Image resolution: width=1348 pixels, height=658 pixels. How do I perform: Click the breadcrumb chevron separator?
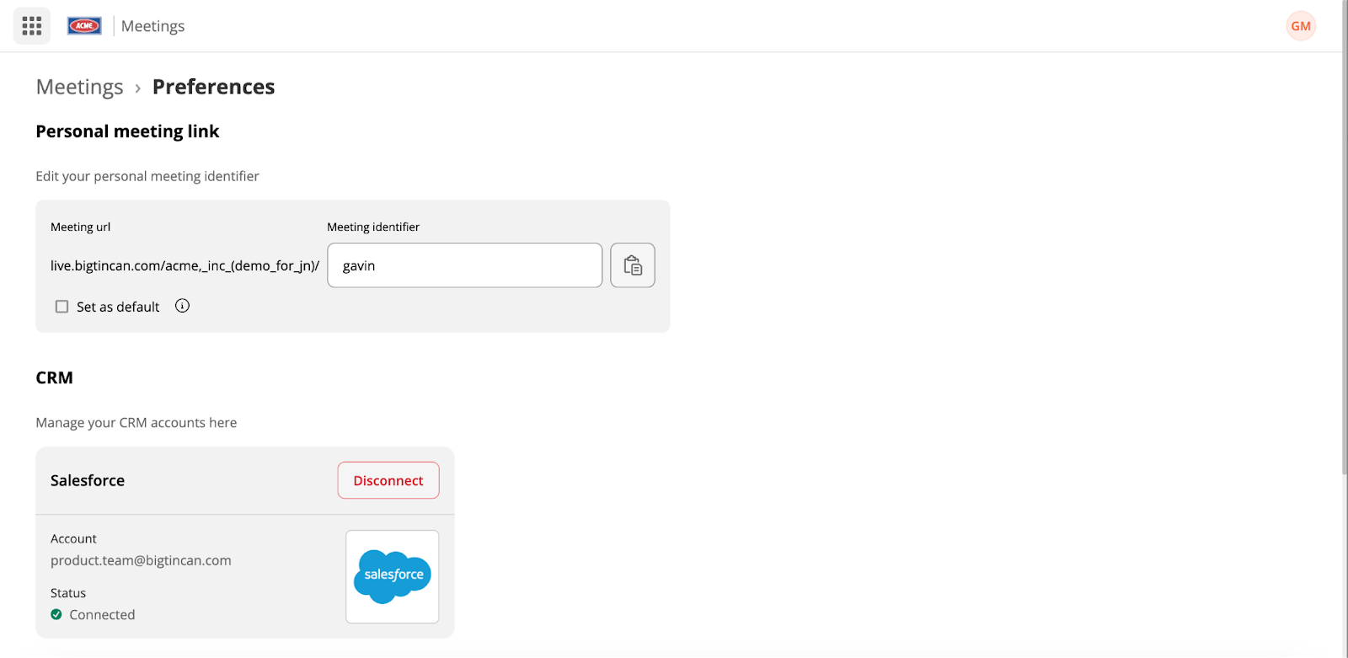click(x=137, y=88)
